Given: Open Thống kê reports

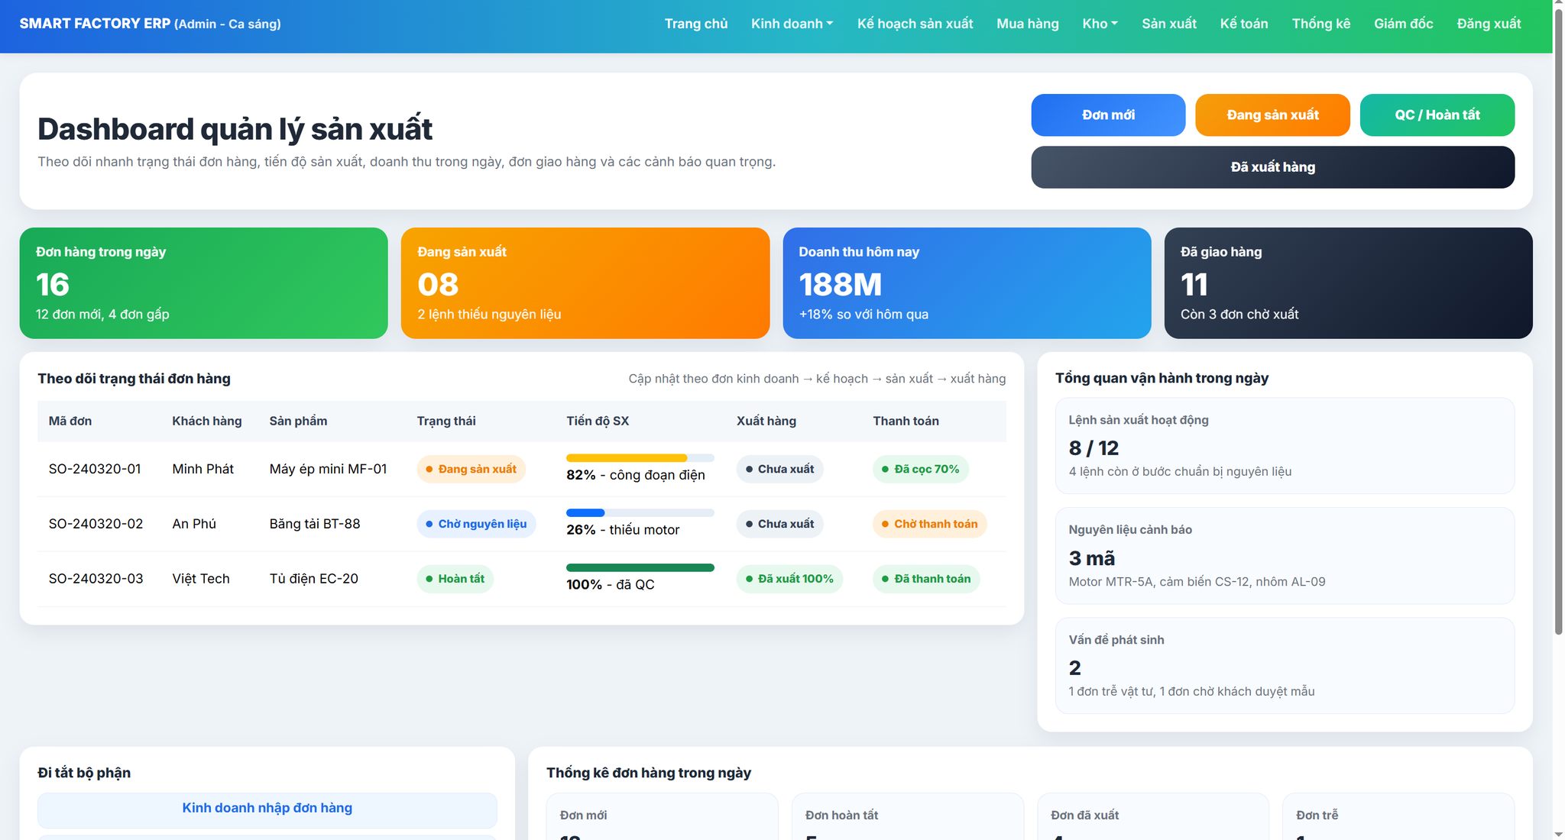Looking at the screenshot, I should coord(1320,24).
